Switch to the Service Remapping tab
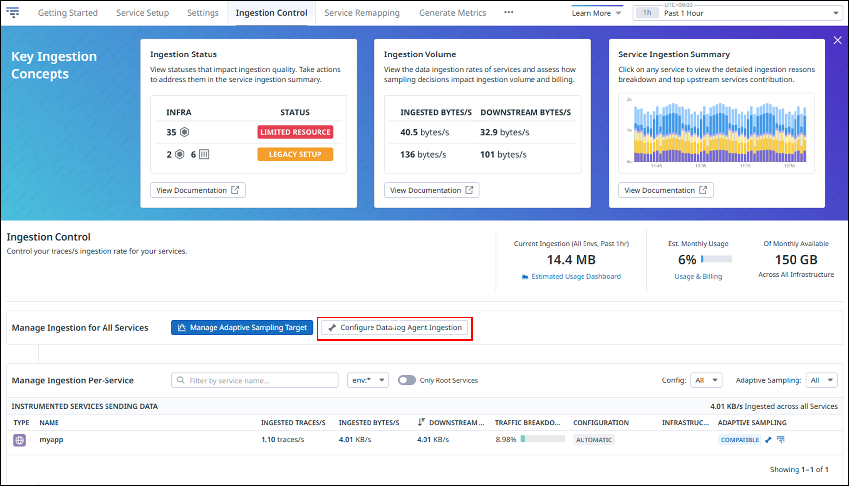The image size is (849, 486). pyautogui.click(x=362, y=13)
